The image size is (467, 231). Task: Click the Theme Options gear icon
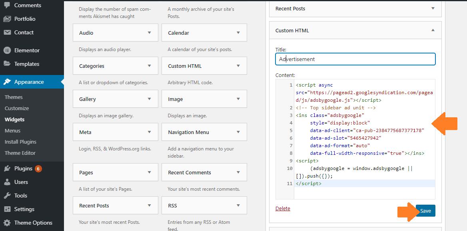[7, 223]
